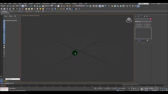This screenshot has width=168, height=94.
Task: Click the Auto Key button
Action: pos(146,88)
